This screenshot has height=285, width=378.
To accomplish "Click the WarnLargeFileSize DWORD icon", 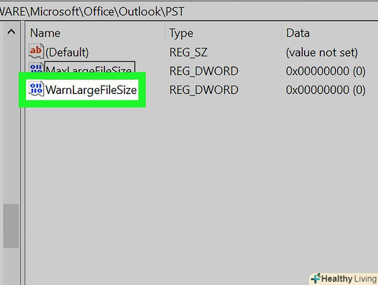I will pos(36,90).
